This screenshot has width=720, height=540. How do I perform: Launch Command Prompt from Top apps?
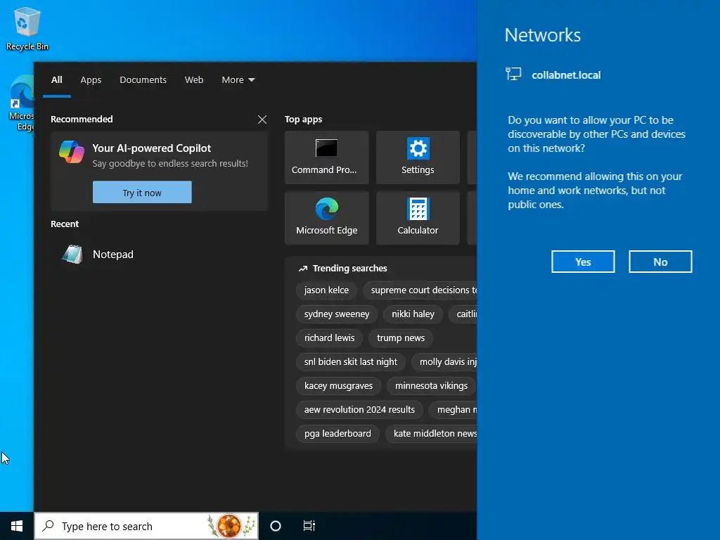[326, 157]
